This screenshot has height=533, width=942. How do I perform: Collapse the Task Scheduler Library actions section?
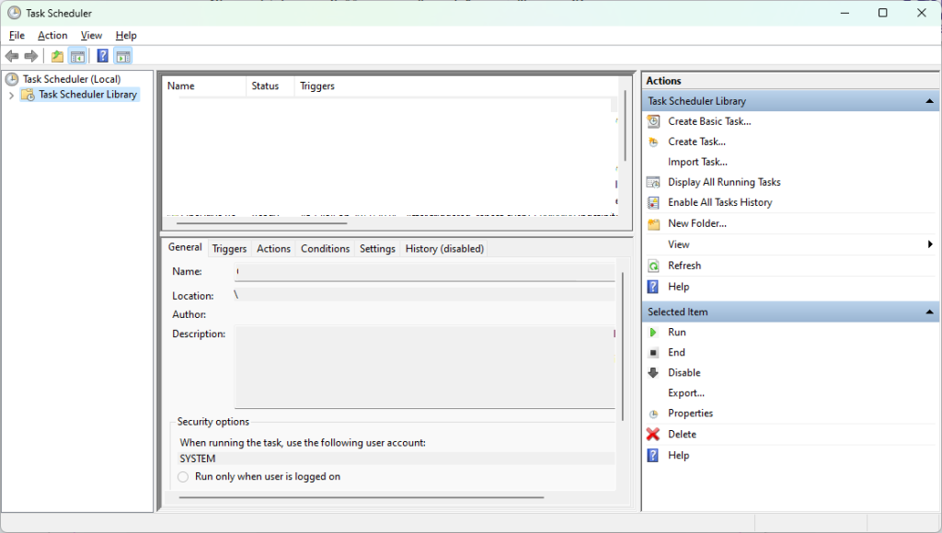[x=929, y=101]
